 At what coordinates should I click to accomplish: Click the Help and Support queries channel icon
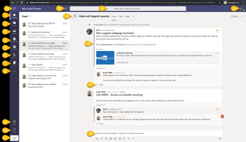[75, 16]
